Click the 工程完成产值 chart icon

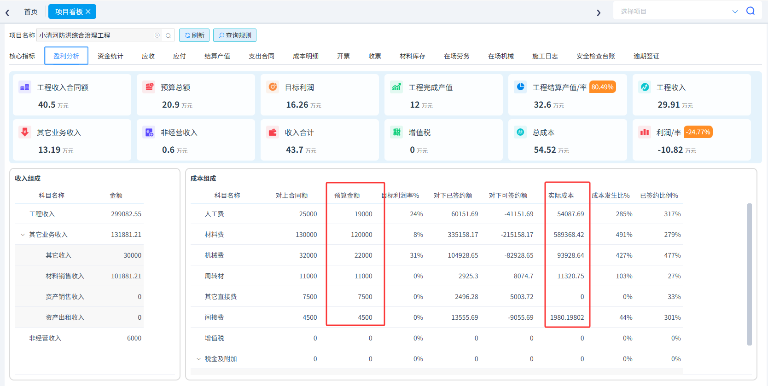click(396, 87)
